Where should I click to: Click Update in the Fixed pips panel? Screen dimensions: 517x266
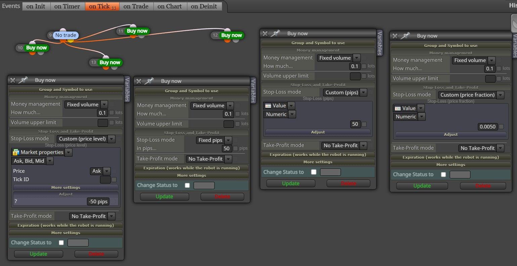click(164, 197)
